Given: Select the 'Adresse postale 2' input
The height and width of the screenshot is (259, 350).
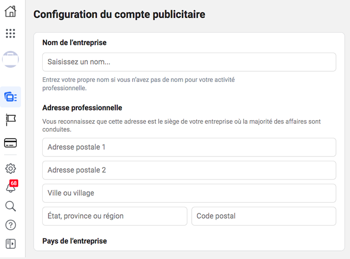Looking at the screenshot, I should click(x=189, y=170).
